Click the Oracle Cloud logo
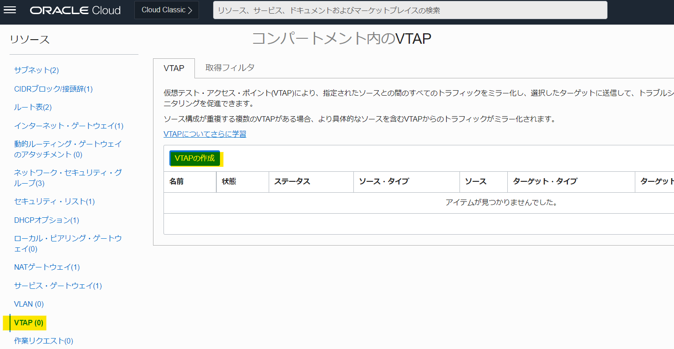Screen dimensions: 674x349 click(76, 10)
